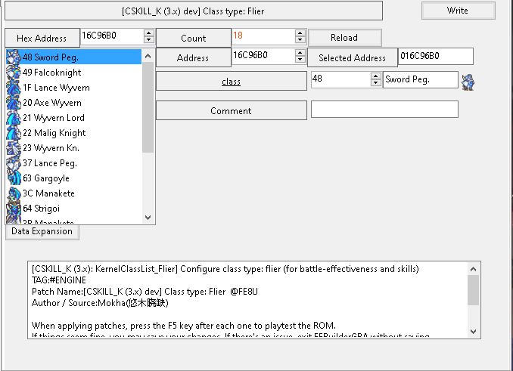The width and height of the screenshot is (513, 371).
Task: Click the Strigoi class icon
Action: tap(14, 209)
